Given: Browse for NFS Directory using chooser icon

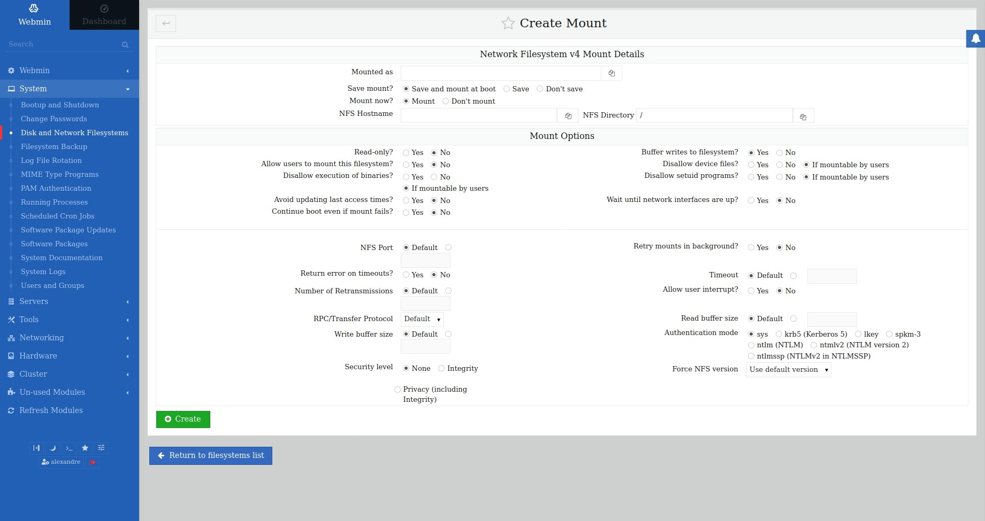Looking at the screenshot, I should pos(803,116).
